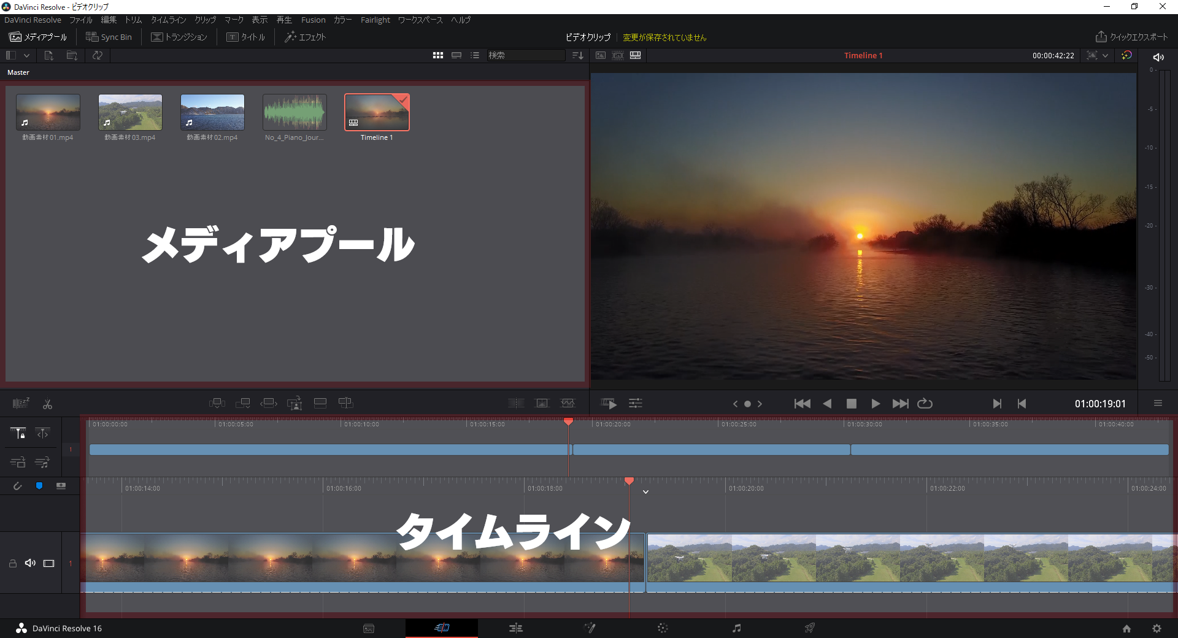This screenshot has height=638, width=1178.
Task: Open the ファイル menu
Action: pyautogui.click(x=80, y=20)
